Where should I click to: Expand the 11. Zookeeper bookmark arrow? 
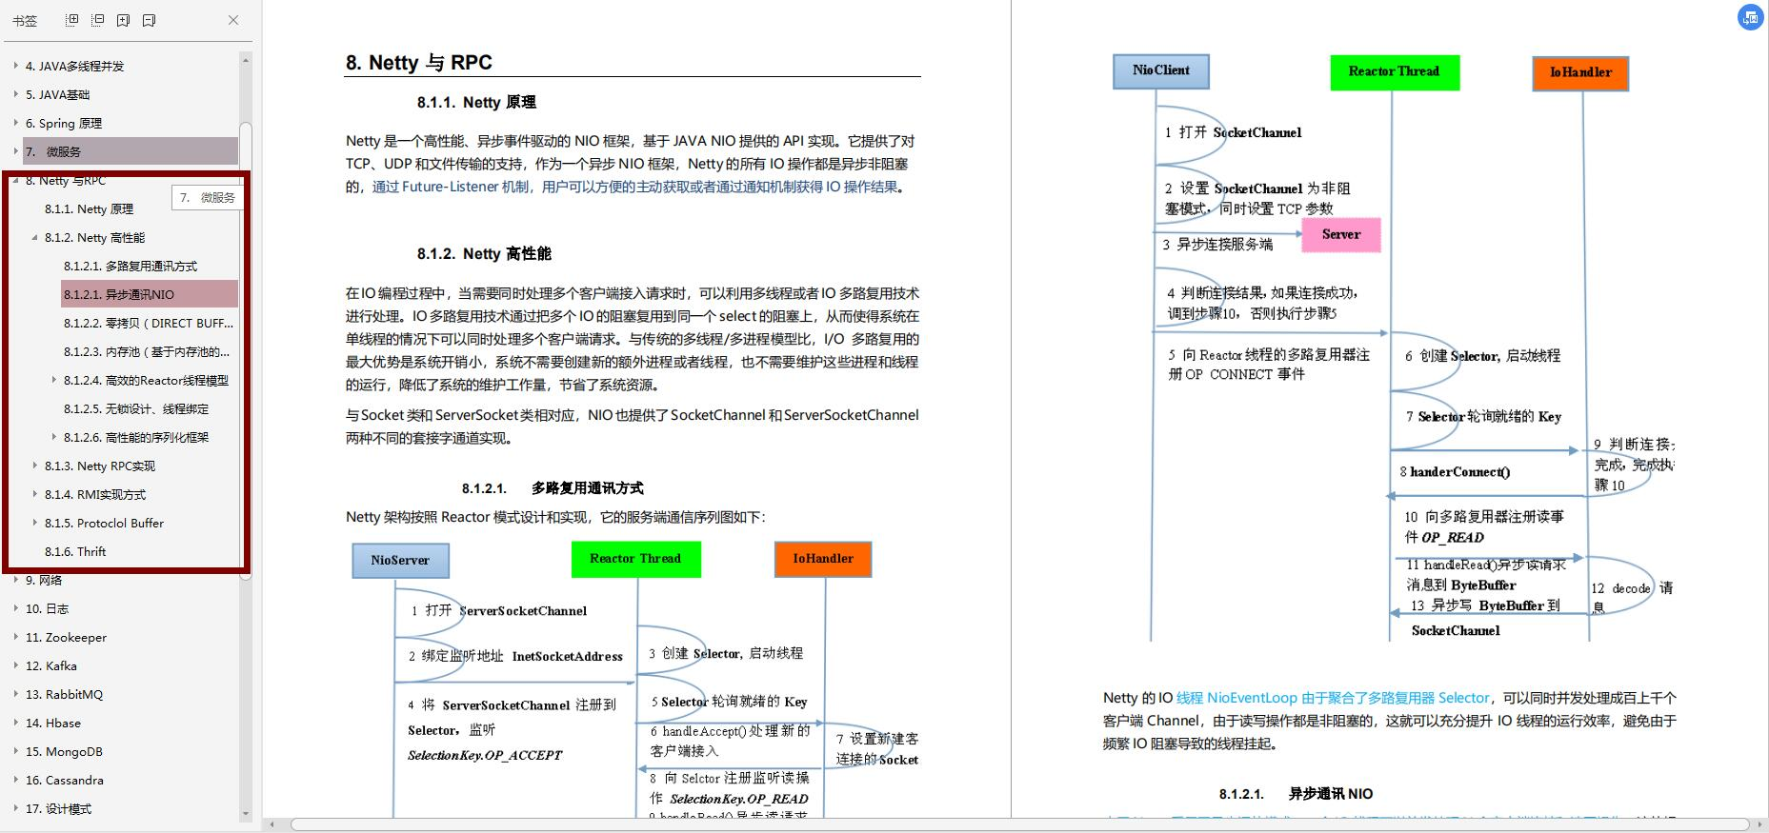tap(15, 637)
